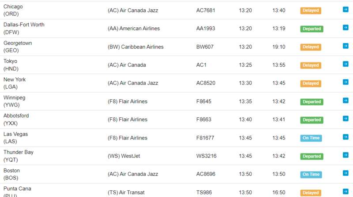This screenshot has height=197, width=353.
Task: Click arrow icon for Dallas-Fort Worth AA1993
Action: tap(345, 28)
